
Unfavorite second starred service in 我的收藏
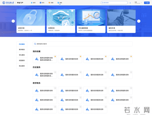[81, 56]
